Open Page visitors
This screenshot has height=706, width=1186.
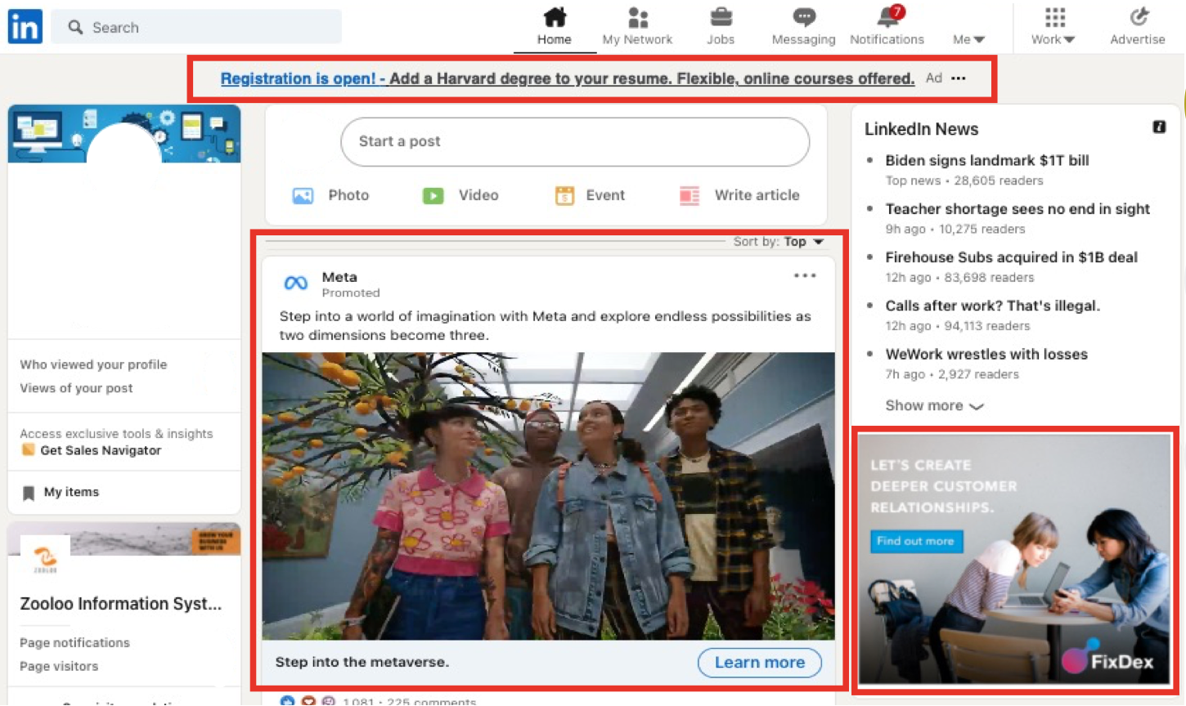coord(59,667)
